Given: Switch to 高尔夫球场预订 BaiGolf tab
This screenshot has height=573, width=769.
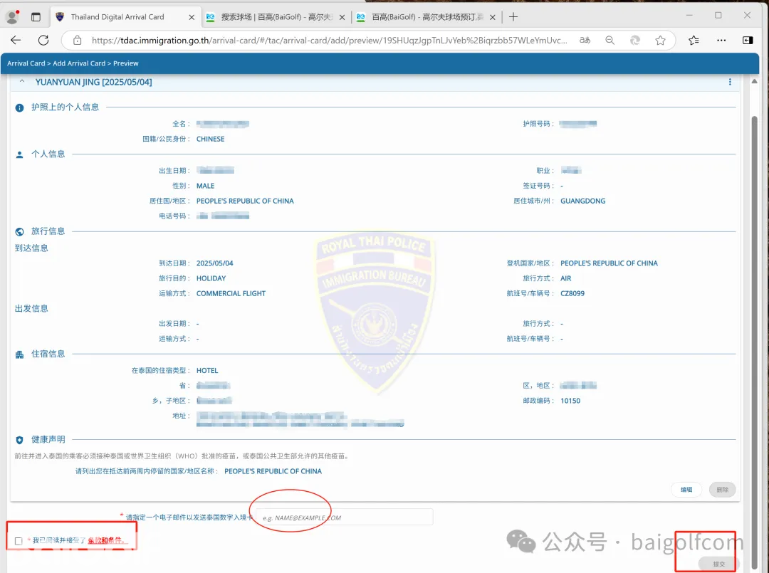Looking at the screenshot, I should click(x=426, y=16).
